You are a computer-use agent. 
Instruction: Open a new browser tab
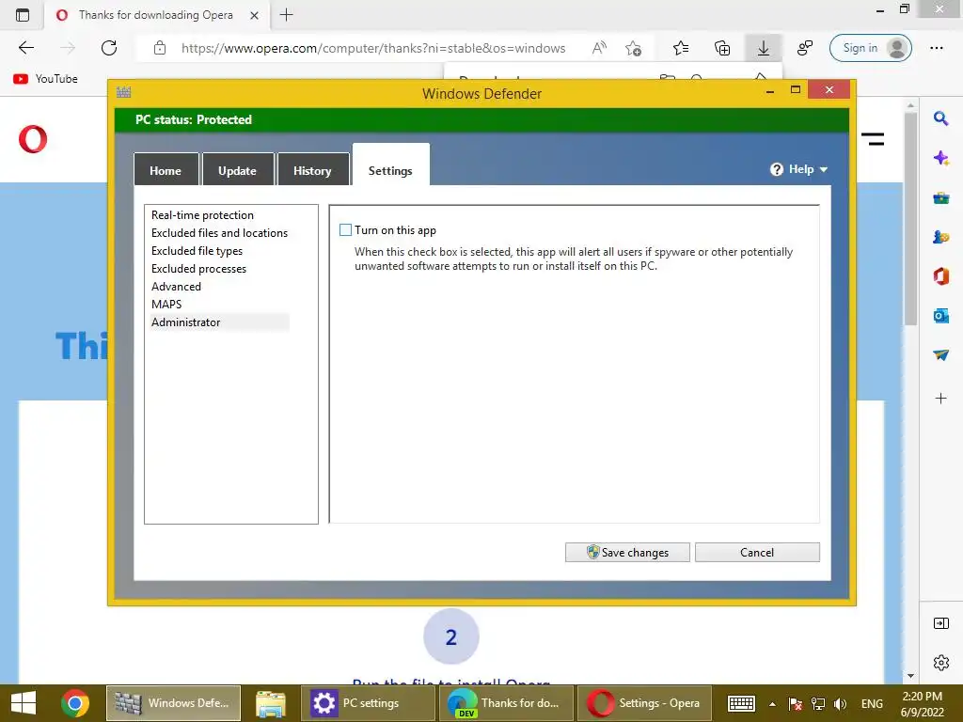[286, 15]
